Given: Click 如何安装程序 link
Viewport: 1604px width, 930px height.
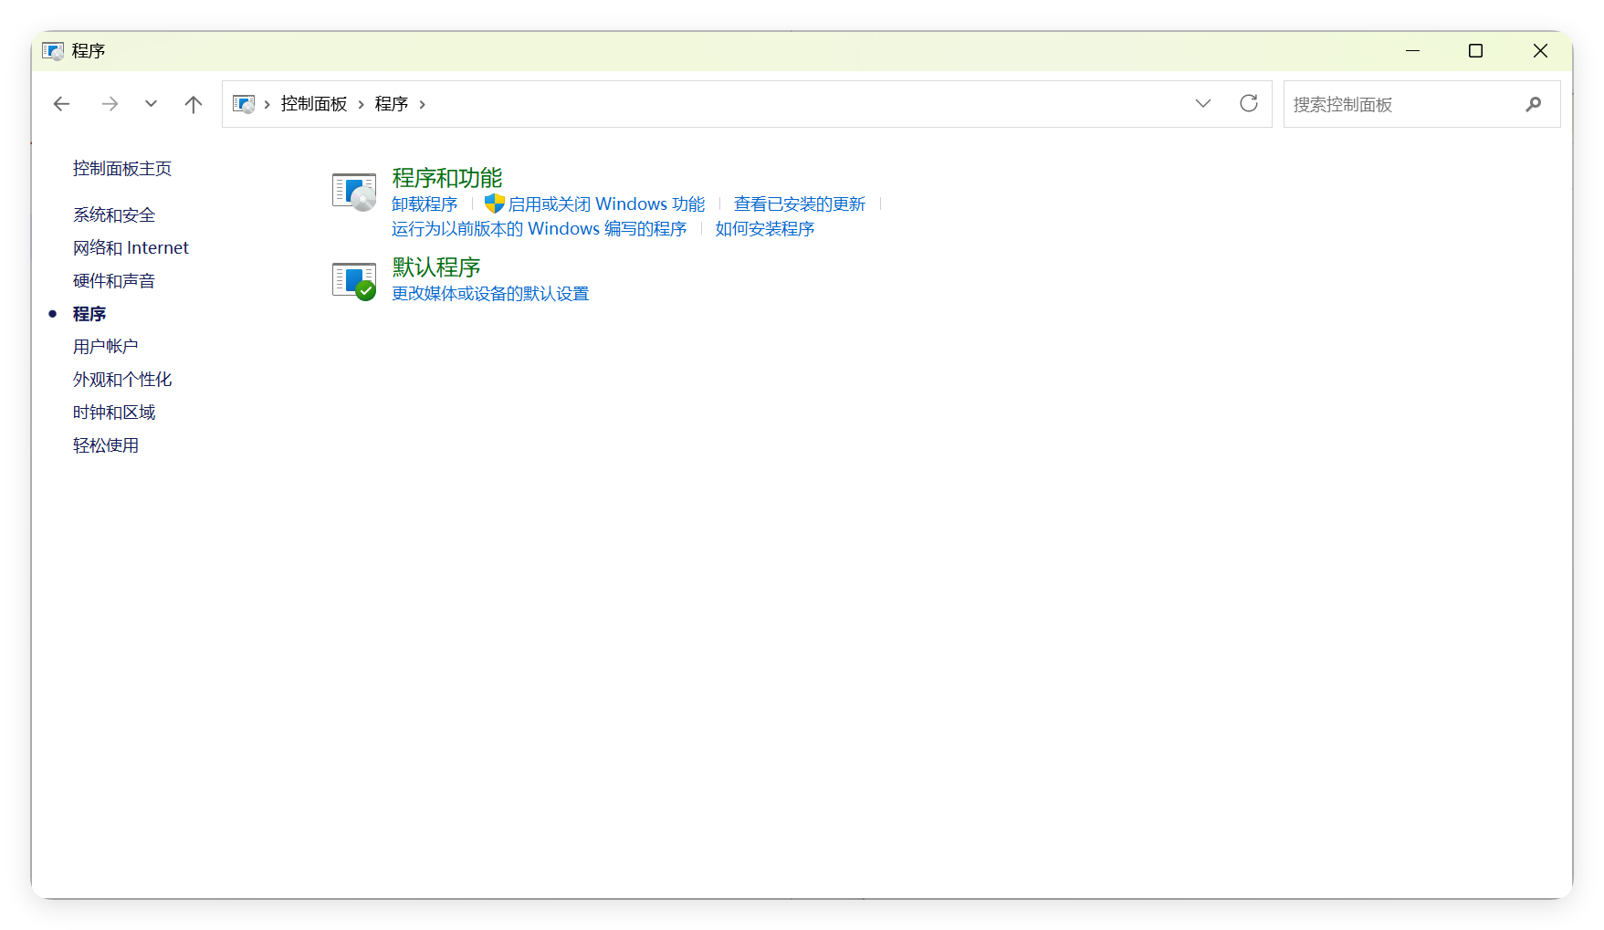Looking at the screenshot, I should coord(765,229).
